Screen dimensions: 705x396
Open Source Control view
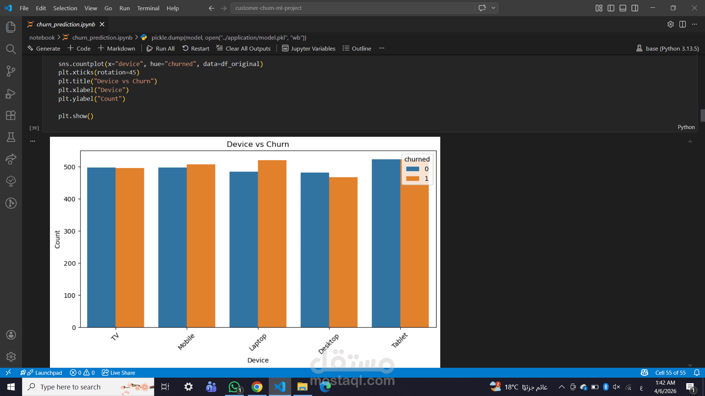coord(11,71)
